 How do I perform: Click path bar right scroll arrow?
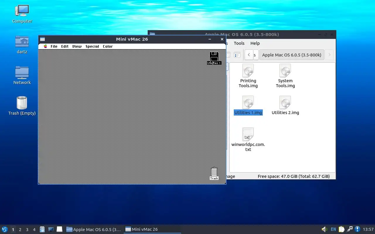click(329, 55)
